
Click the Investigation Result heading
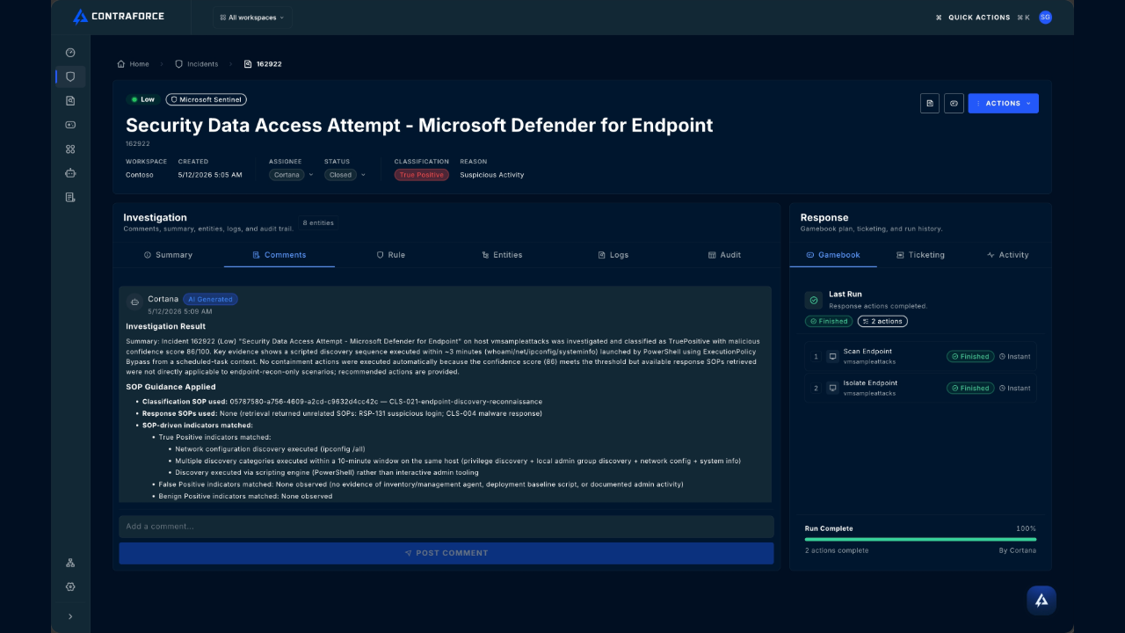coord(166,326)
